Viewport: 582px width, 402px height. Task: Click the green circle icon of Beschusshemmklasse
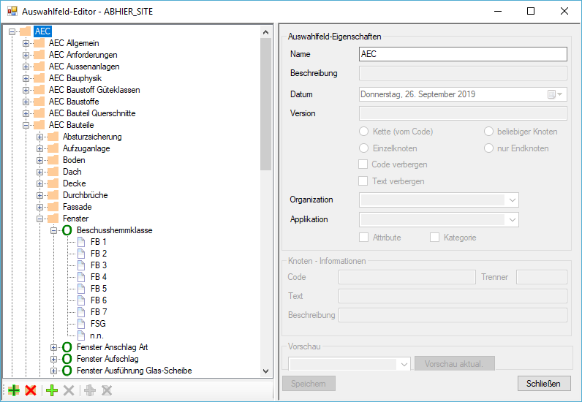click(67, 230)
